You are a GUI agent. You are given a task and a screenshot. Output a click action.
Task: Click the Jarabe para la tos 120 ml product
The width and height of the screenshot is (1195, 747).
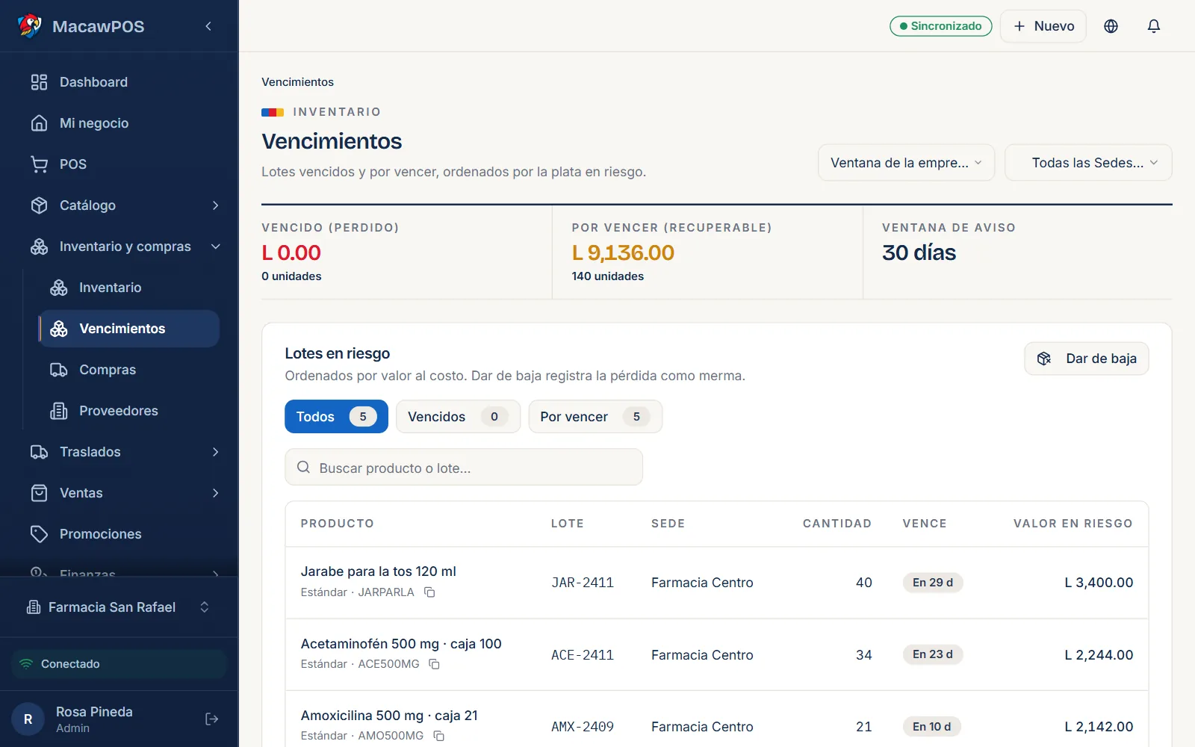coord(378,571)
